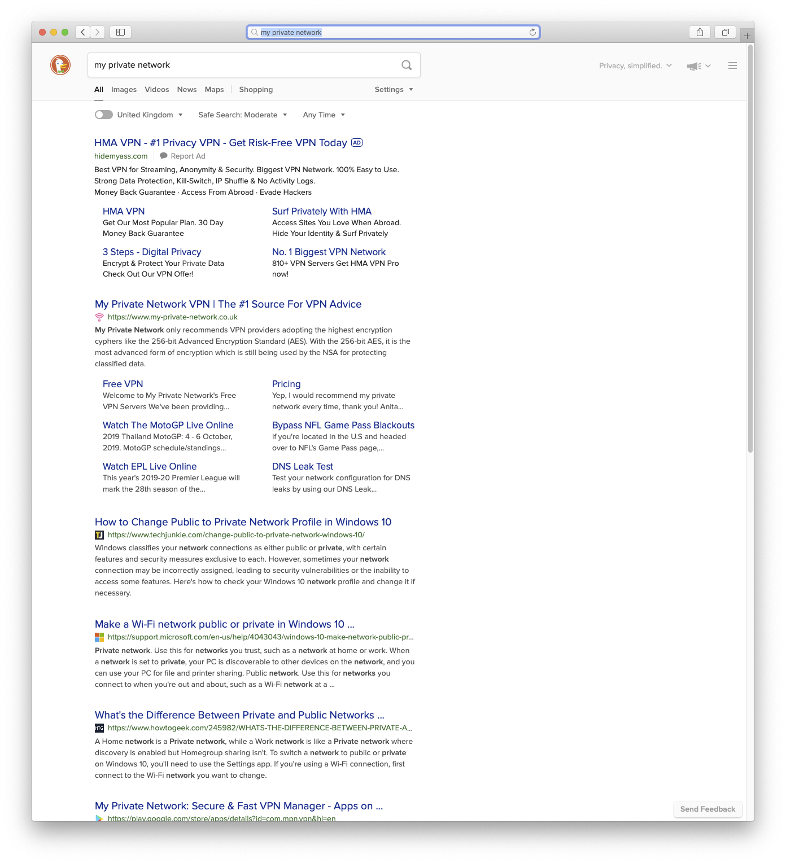Click the my-private-network favicon

(x=99, y=317)
